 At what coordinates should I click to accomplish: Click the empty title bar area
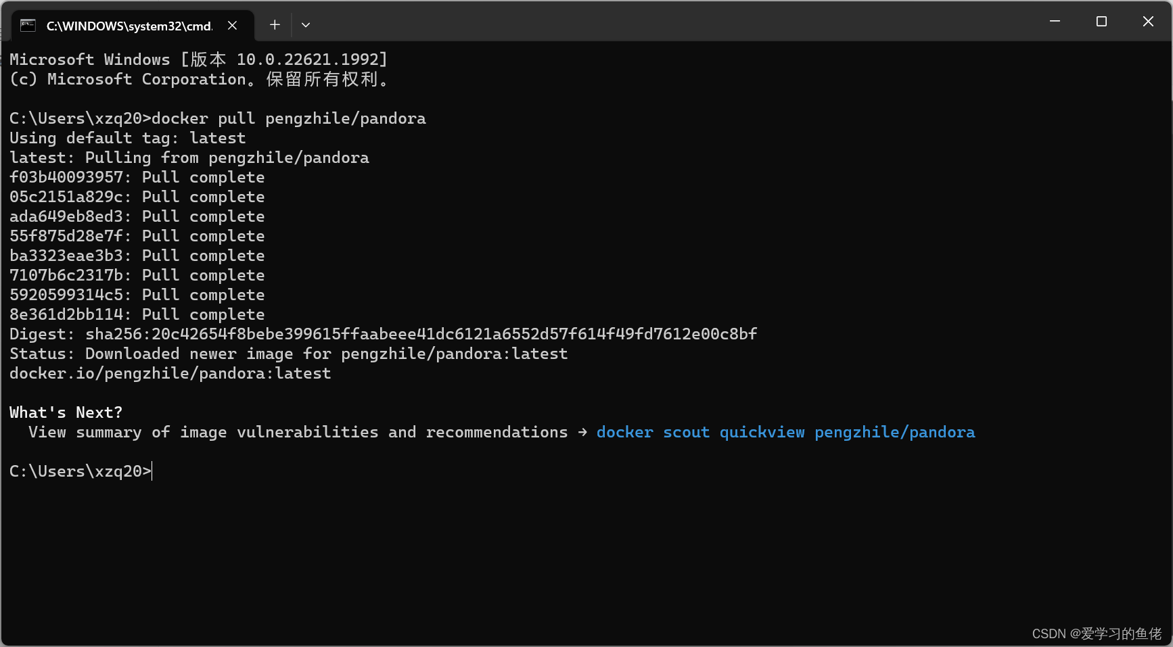coord(670,22)
